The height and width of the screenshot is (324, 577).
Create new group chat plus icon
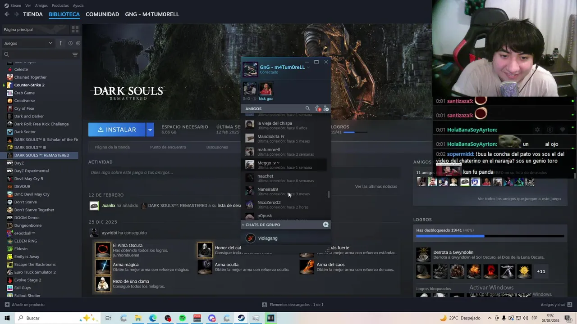[325, 225]
